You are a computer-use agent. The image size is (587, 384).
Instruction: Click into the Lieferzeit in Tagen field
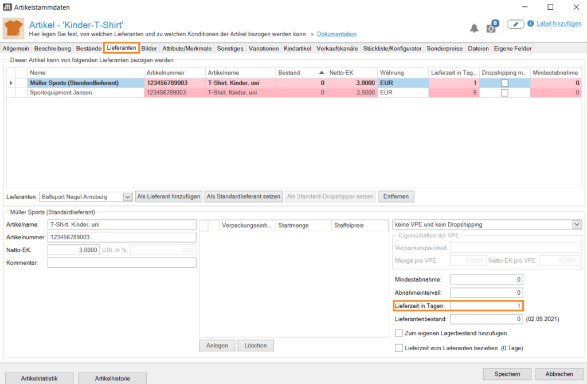[486, 306]
